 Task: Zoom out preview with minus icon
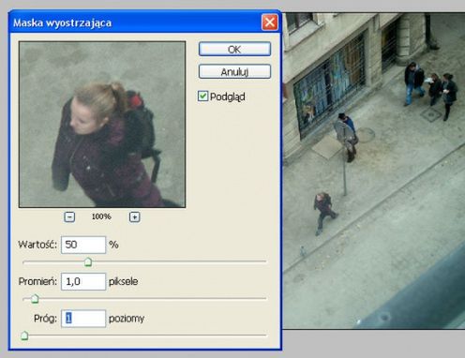[x=69, y=216]
